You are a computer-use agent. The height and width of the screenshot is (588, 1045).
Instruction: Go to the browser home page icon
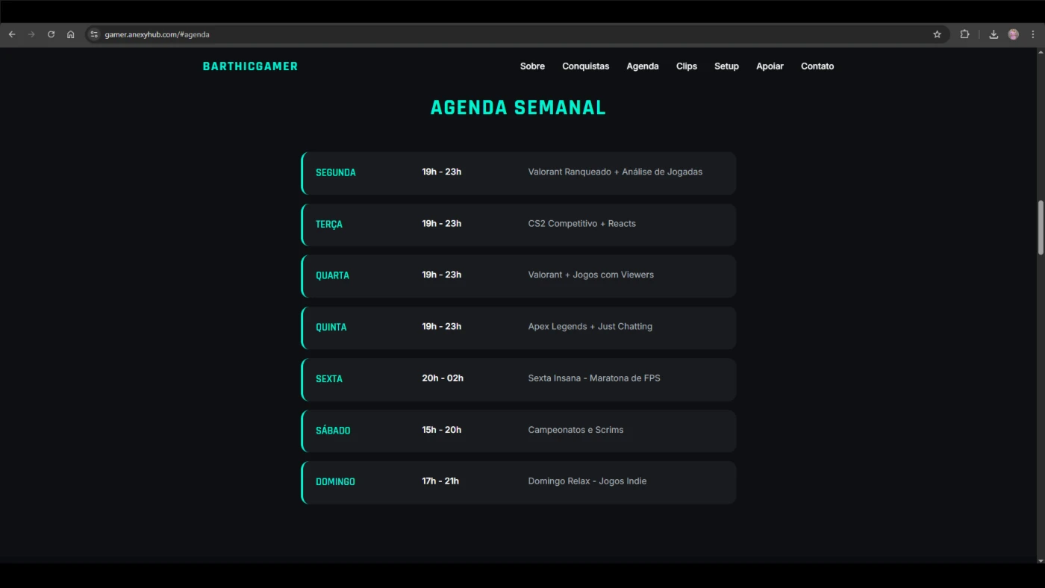[x=71, y=34]
